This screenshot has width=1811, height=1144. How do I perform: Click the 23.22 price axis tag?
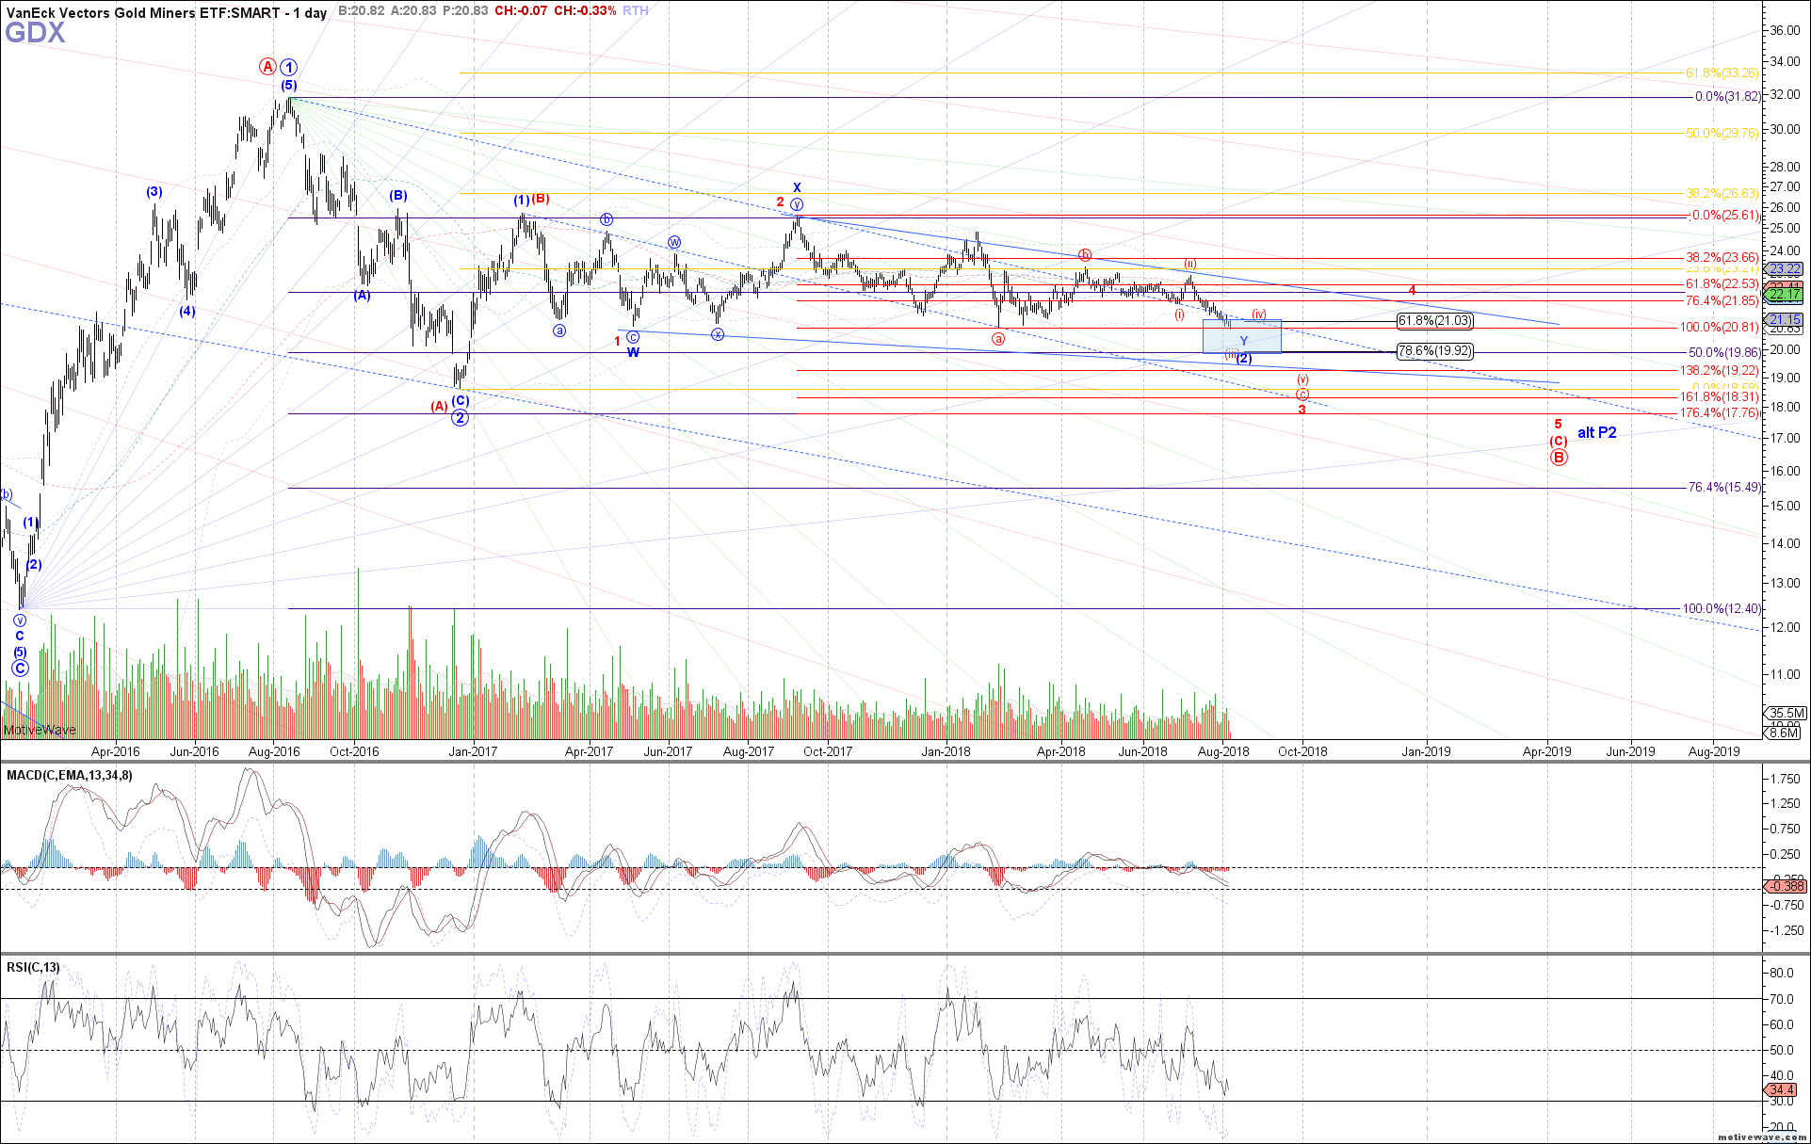pos(1786,268)
